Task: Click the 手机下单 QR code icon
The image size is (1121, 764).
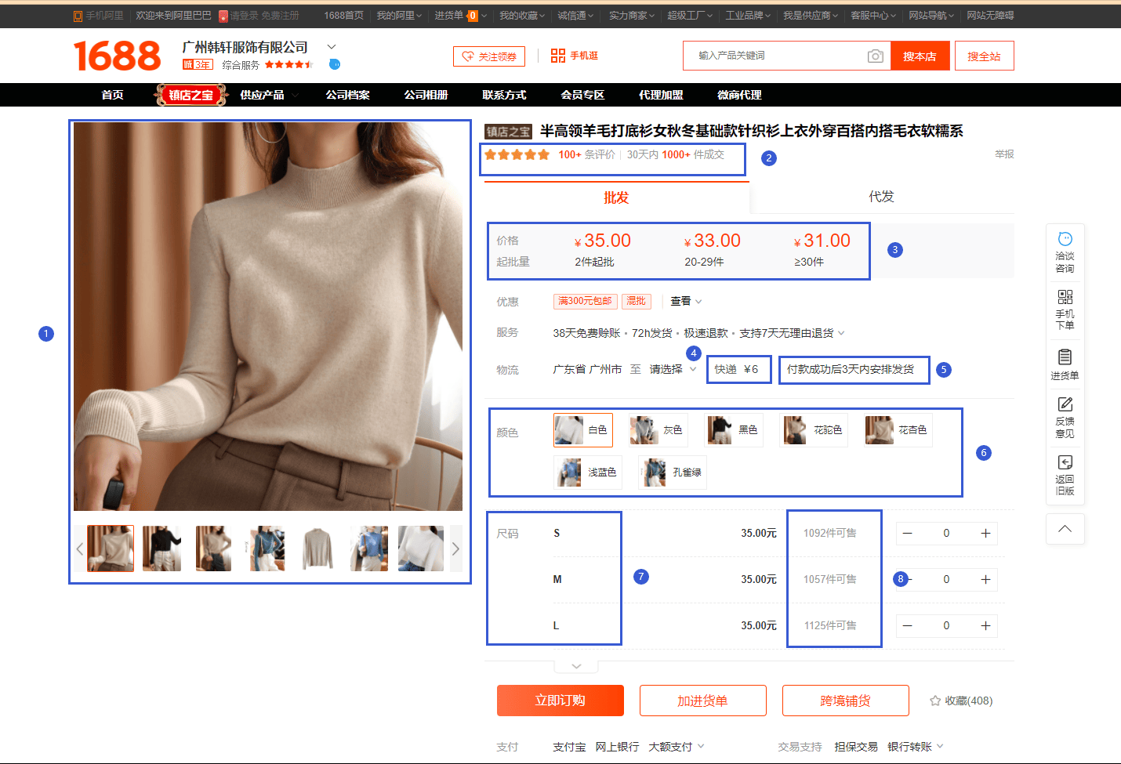Action: (x=1065, y=297)
